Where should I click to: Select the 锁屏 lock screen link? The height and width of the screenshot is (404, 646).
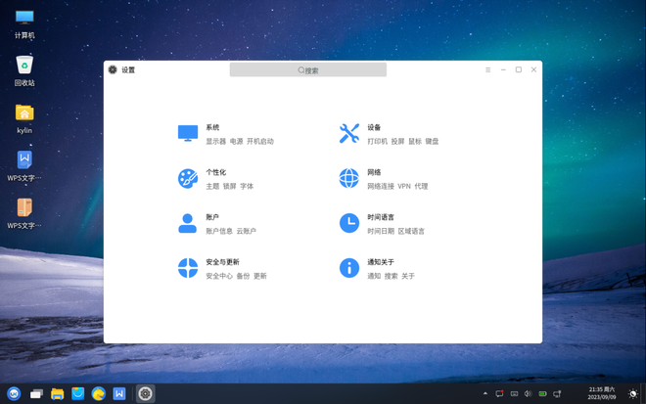229,187
